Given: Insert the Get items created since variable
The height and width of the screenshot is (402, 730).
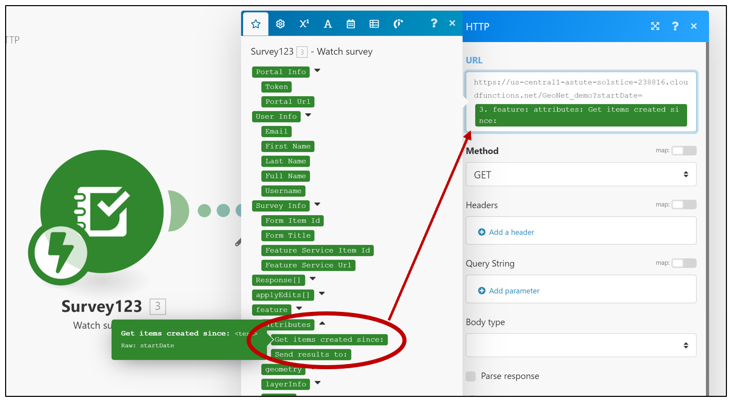Looking at the screenshot, I should click(329, 339).
